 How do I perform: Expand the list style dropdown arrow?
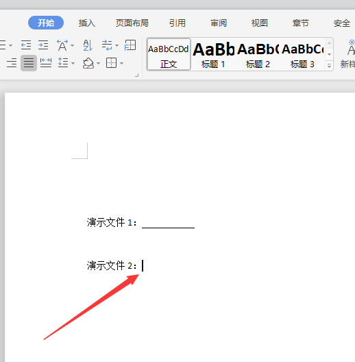click(x=10, y=45)
